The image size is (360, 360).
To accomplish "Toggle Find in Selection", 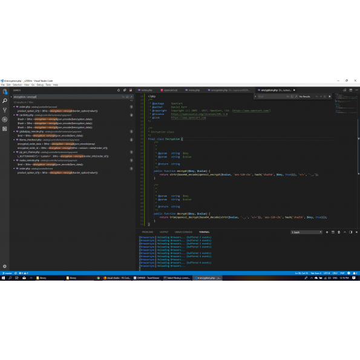I will tap(325, 96).
